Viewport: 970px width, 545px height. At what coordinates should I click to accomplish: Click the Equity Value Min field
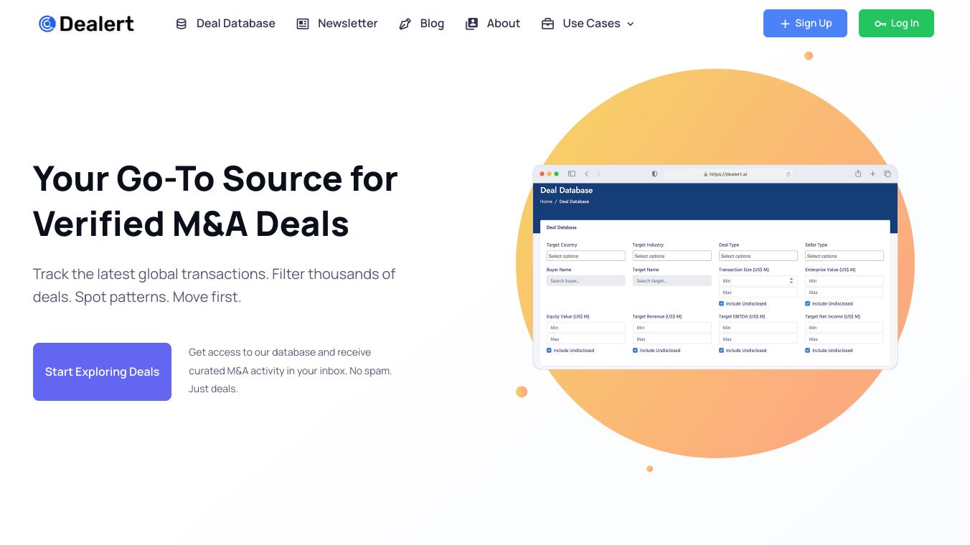point(586,328)
